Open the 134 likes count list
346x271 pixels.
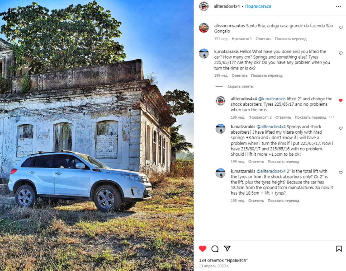click(x=223, y=261)
